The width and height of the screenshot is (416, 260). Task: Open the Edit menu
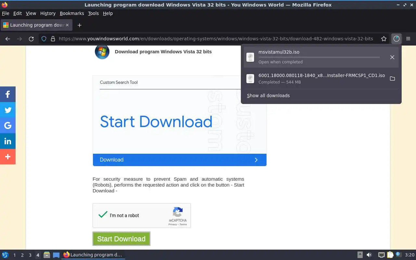[x=18, y=13]
